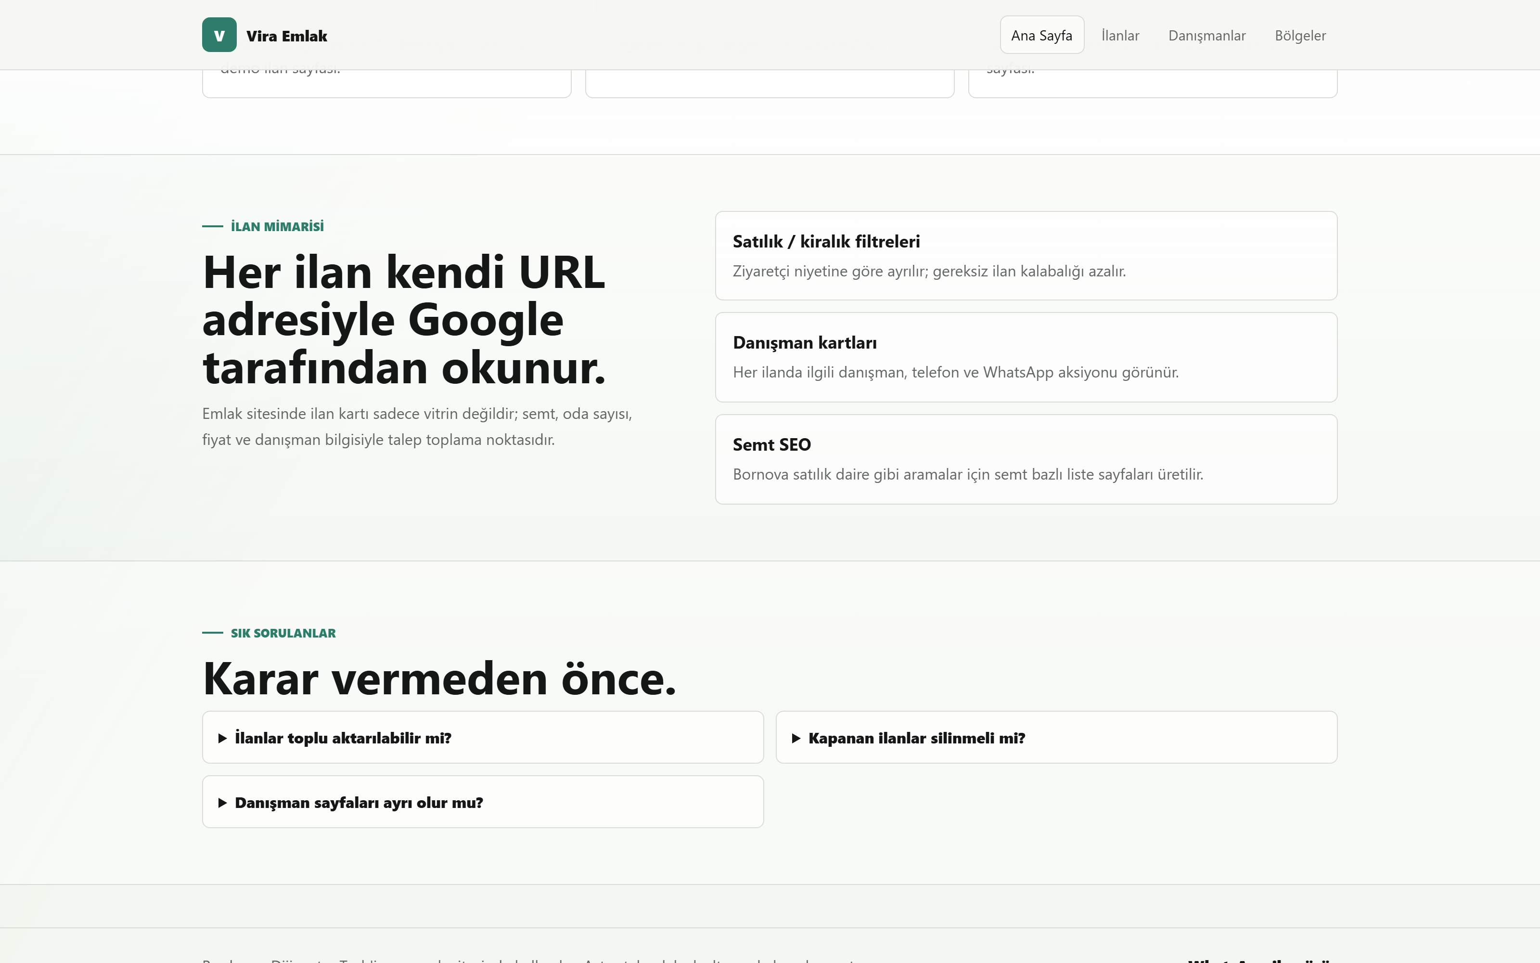Click the 'İLAN MİMARİSİ' section label
Image resolution: width=1540 pixels, height=963 pixels.
pos(277,227)
